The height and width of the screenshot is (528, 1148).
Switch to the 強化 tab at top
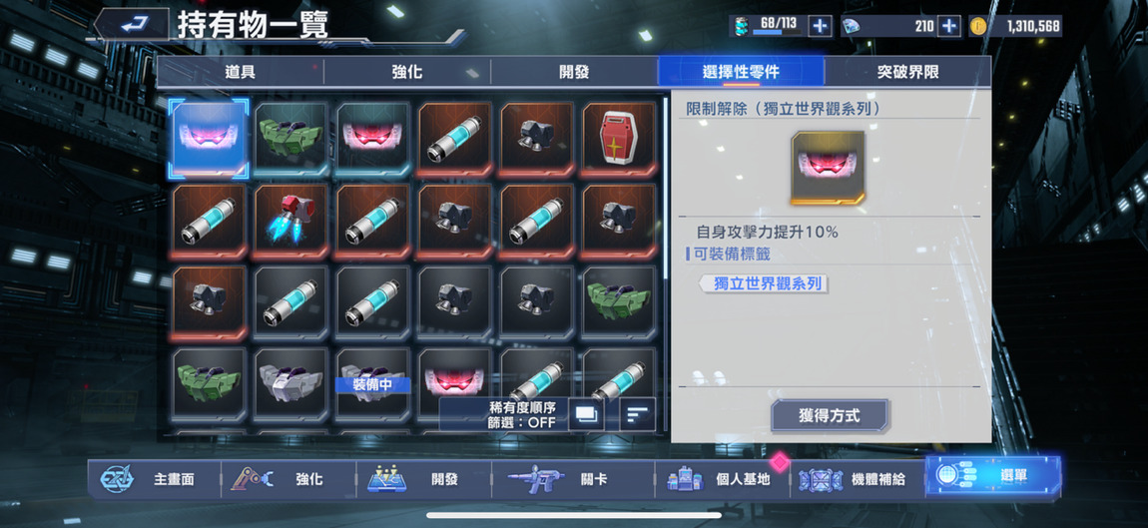coord(407,72)
